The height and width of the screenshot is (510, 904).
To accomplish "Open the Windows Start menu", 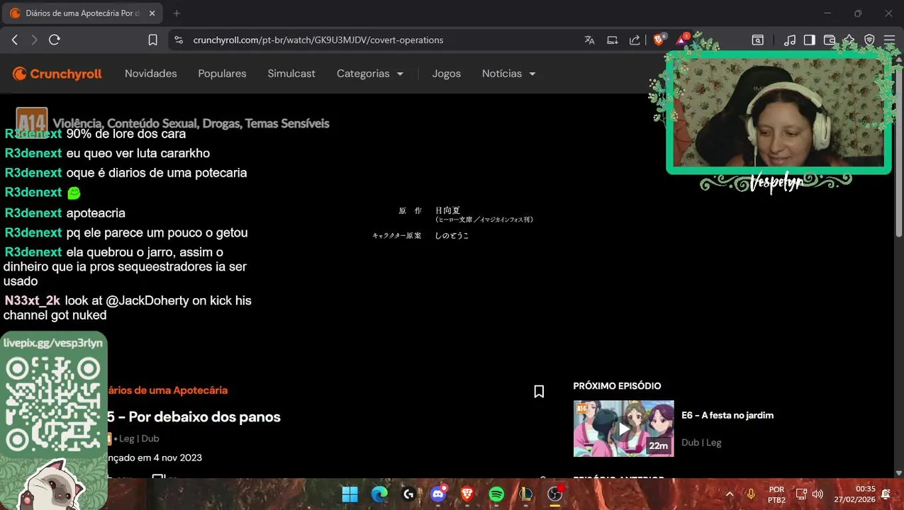I will [350, 494].
